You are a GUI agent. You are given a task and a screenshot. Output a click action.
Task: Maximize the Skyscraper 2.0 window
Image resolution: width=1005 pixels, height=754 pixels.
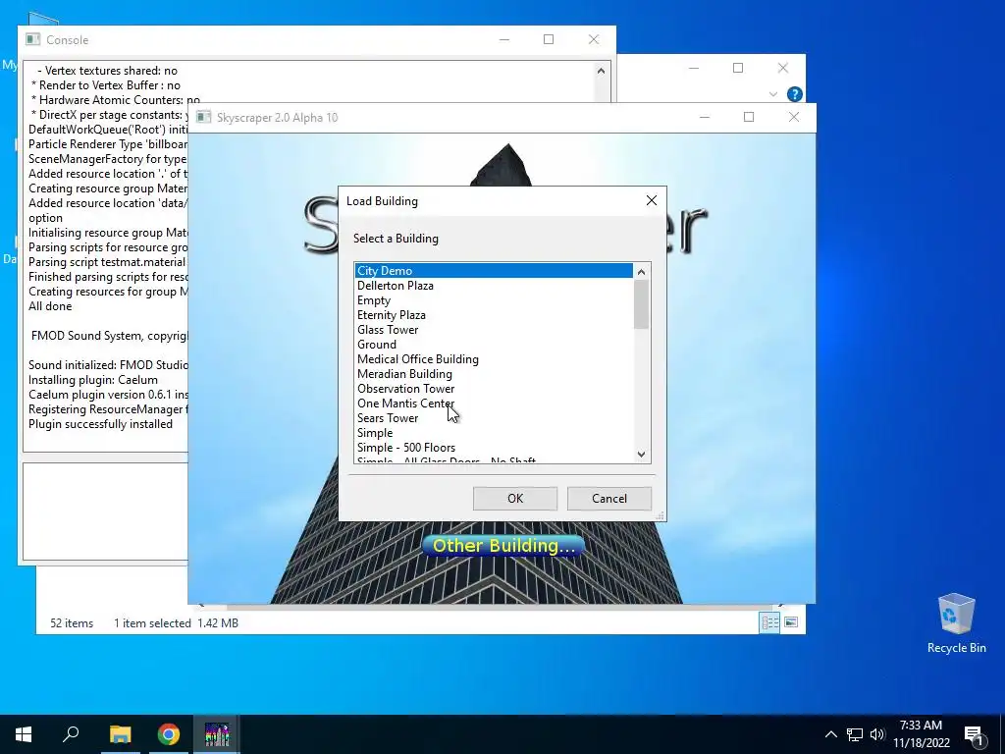[x=749, y=117]
